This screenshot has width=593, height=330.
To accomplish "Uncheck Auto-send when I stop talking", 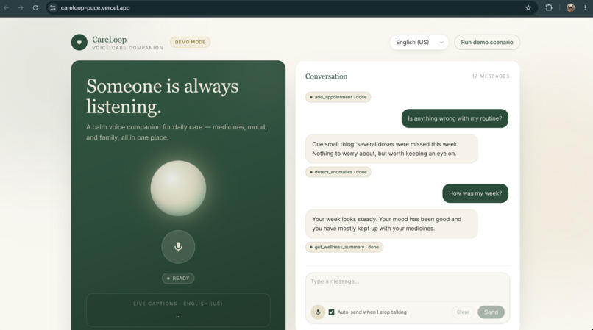I will tap(331, 312).
